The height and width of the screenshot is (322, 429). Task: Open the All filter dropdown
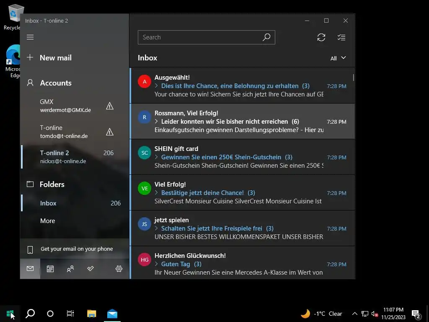pyautogui.click(x=338, y=58)
